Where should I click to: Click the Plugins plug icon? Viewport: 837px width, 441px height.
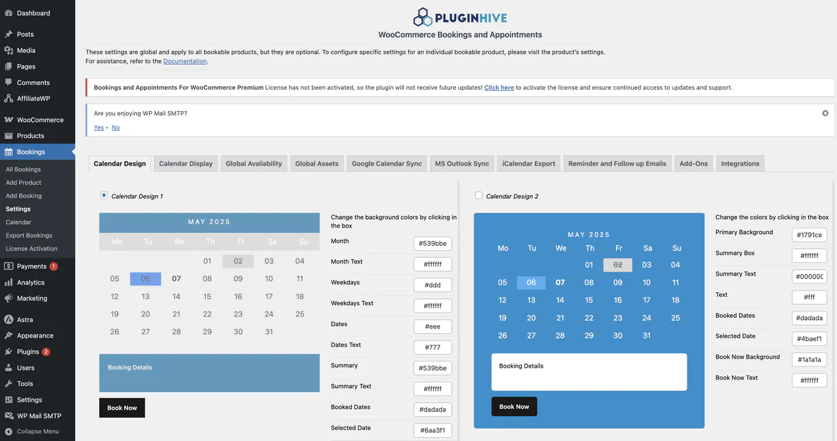coord(9,352)
